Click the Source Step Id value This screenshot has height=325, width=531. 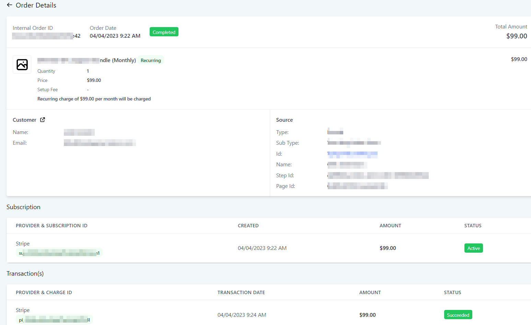tap(378, 176)
